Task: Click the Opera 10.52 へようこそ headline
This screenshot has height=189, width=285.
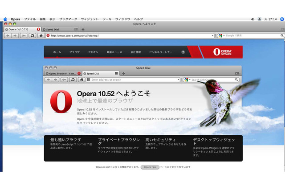Action: [x=114, y=94]
